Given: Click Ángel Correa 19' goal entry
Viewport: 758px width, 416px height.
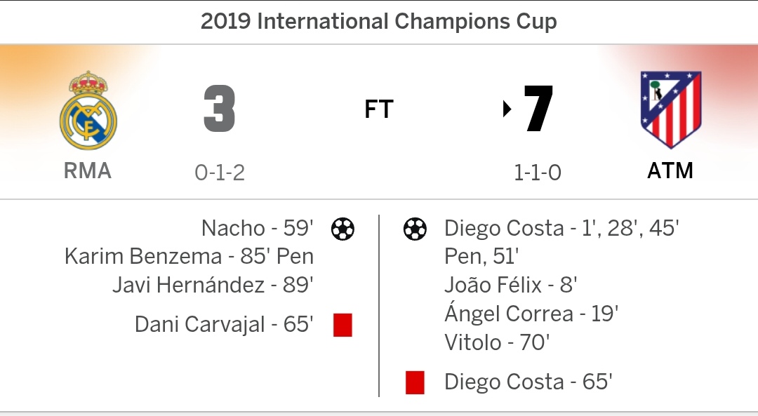Looking at the screenshot, I should click(531, 314).
